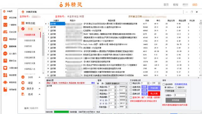202x114 pixels.
Task: Click the 商品价格 minimum value stepper
Action: point(115,87)
